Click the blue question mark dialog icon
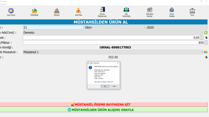The image size is (209, 117). [90, 68]
